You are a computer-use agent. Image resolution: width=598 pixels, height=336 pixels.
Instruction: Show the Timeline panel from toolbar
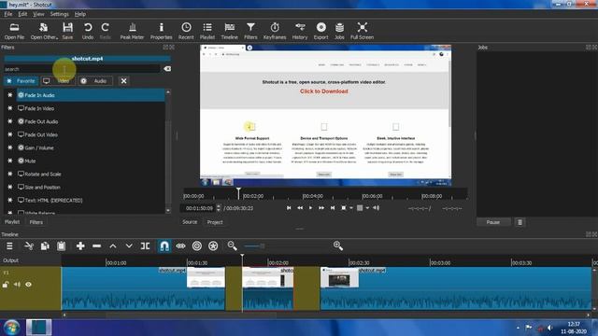pos(229,31)
